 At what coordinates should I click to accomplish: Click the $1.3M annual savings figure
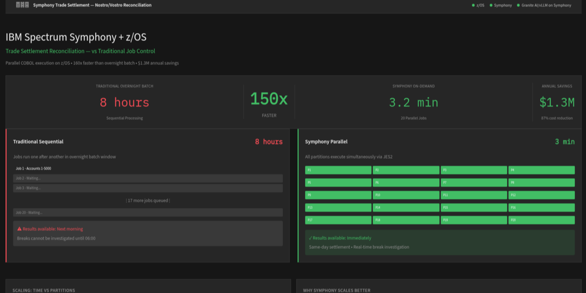click(557, 103)
